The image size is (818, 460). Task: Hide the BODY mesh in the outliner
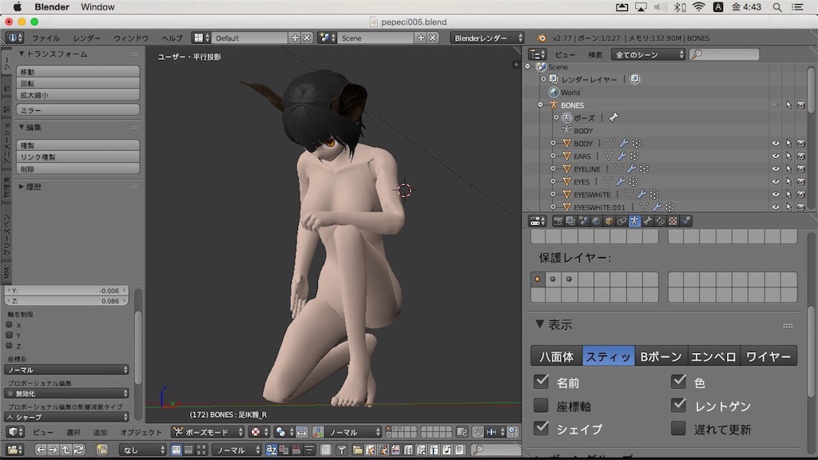[776, 144]
